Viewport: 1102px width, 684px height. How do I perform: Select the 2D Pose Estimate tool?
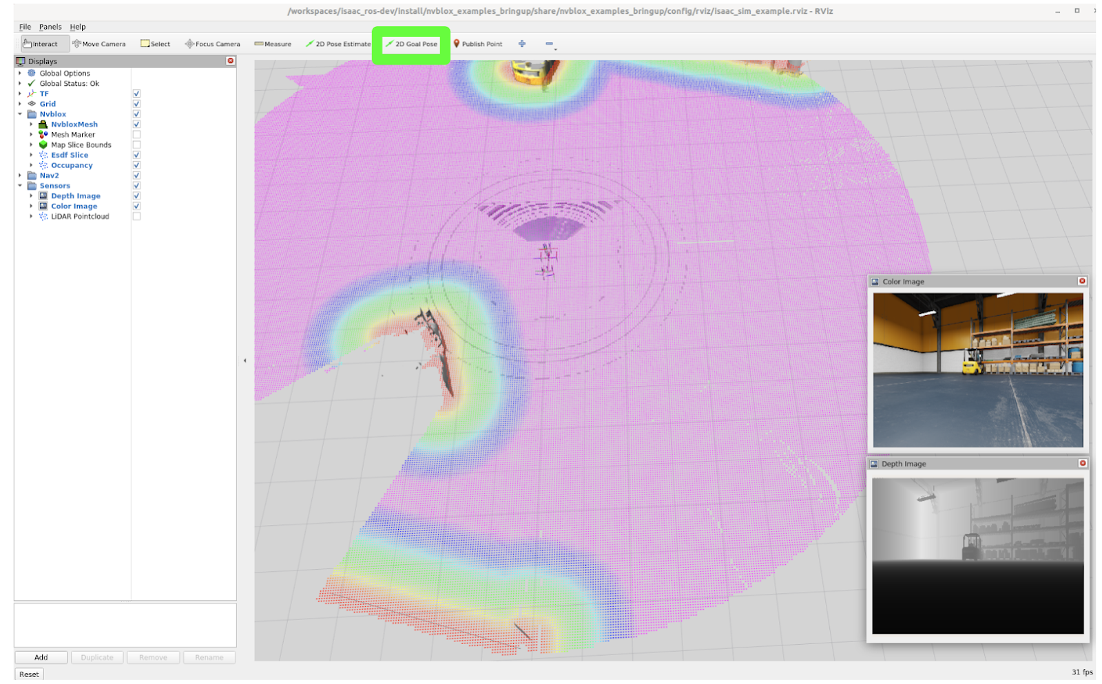pyautogui.click(x=338, y=44)
